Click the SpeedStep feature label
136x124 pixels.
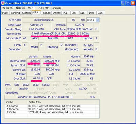point(12,93)
